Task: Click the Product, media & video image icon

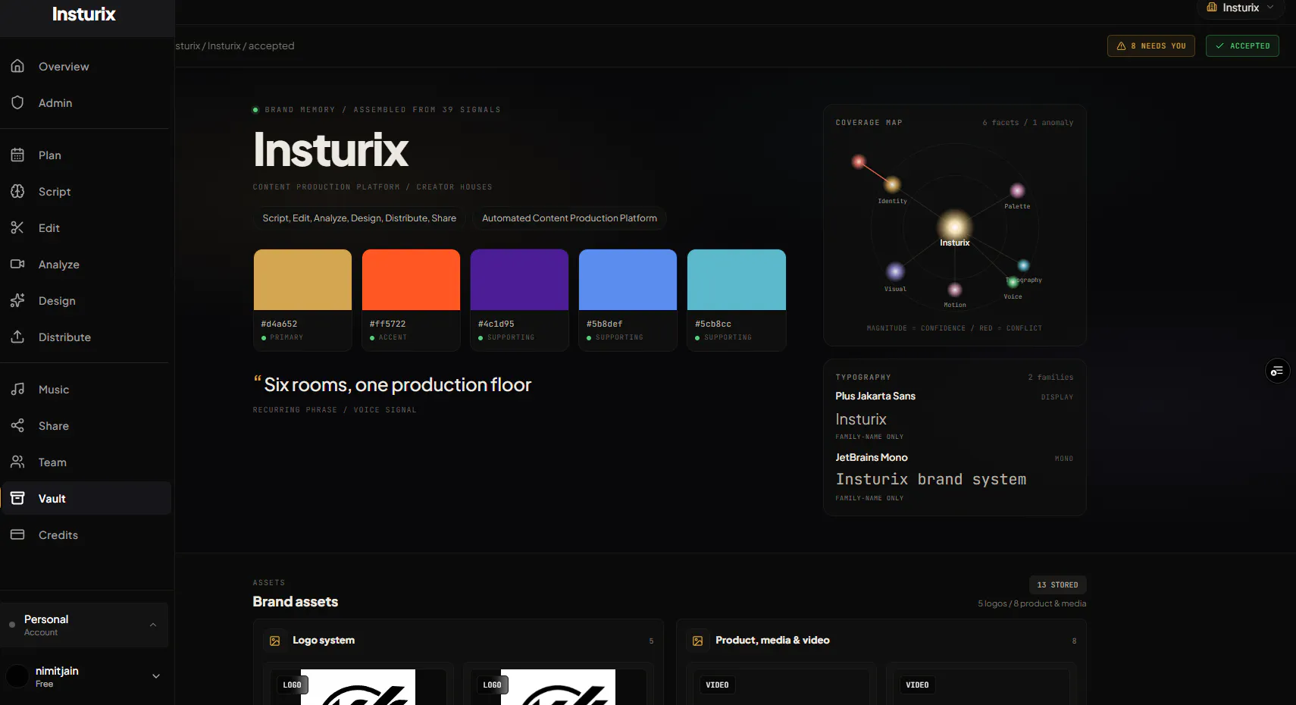Action: coord(698,641)
